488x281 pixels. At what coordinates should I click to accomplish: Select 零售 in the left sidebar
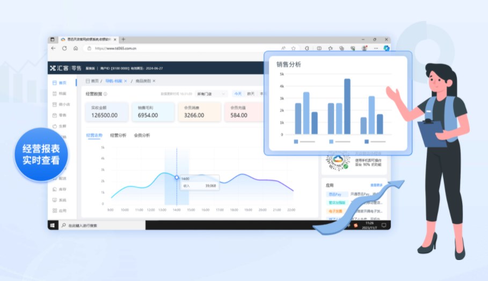pyautogui.click(x=60, y=115)
